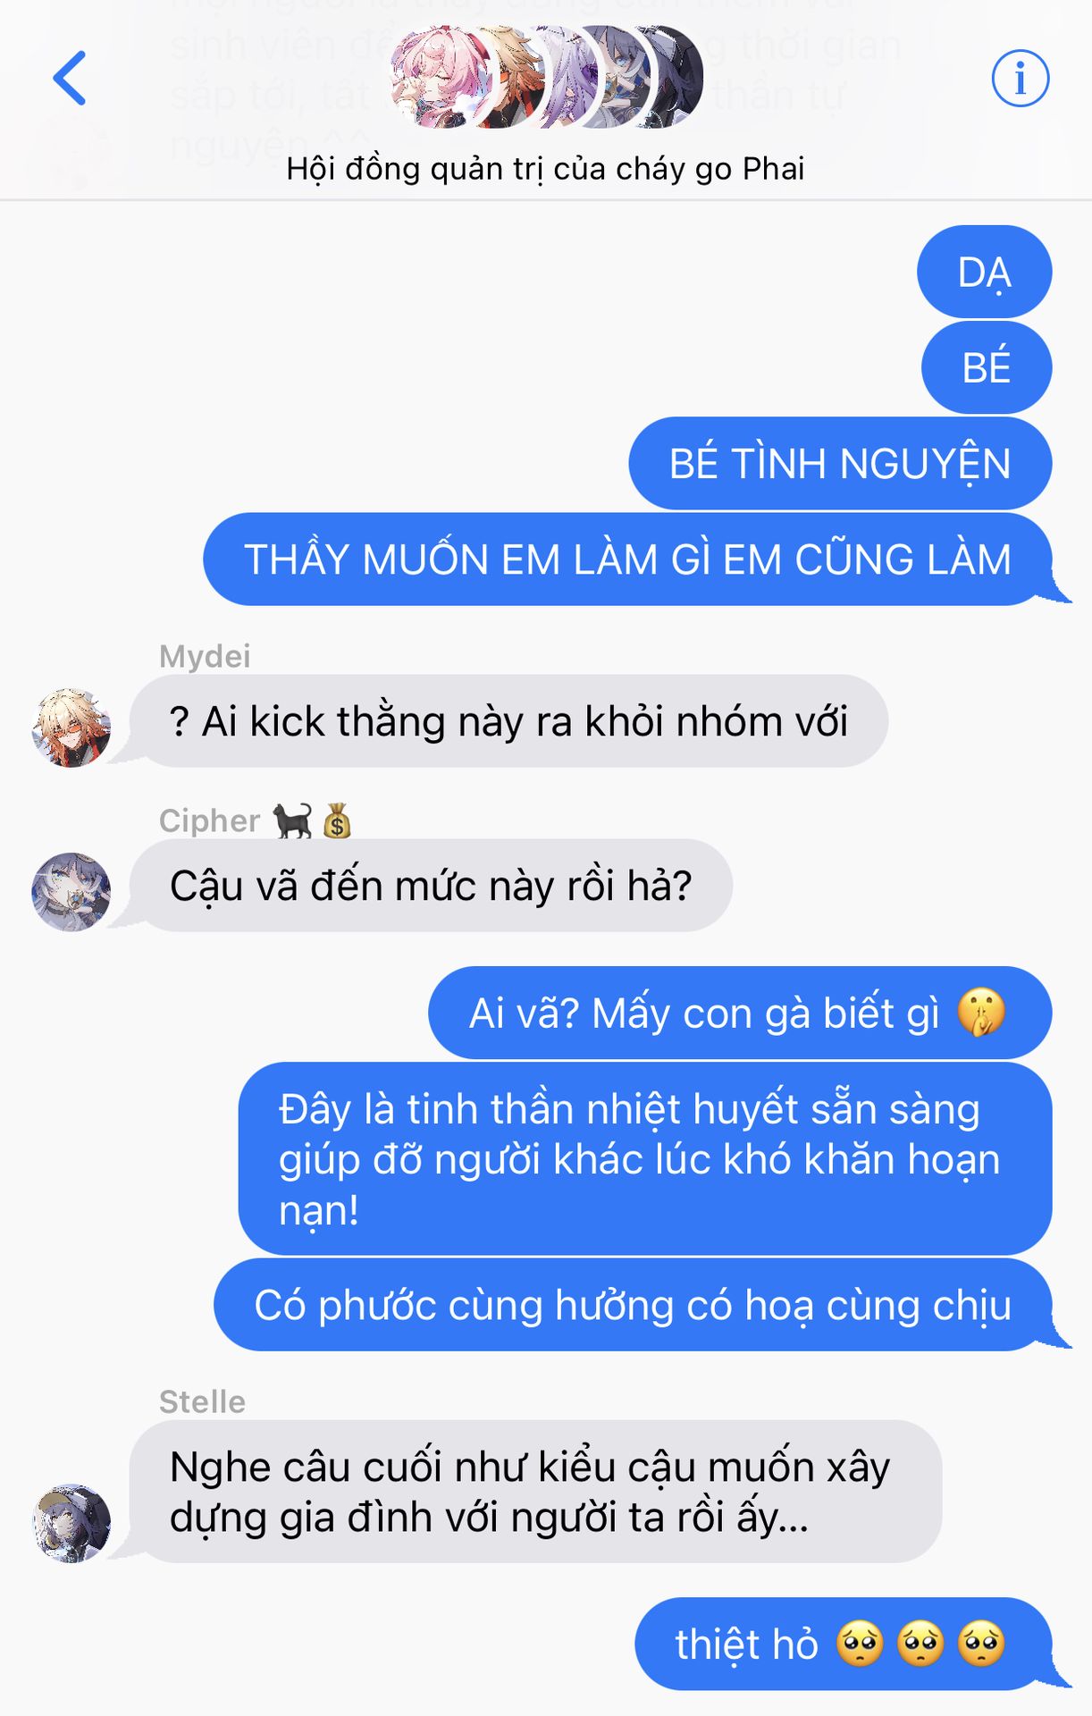
Task: Select the "Có phước cùng hưởng" message
Action: tap(633, 1305)
